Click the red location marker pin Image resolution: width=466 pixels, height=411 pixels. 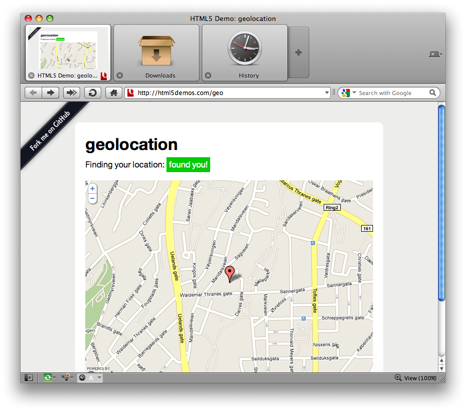pos(230,274)
